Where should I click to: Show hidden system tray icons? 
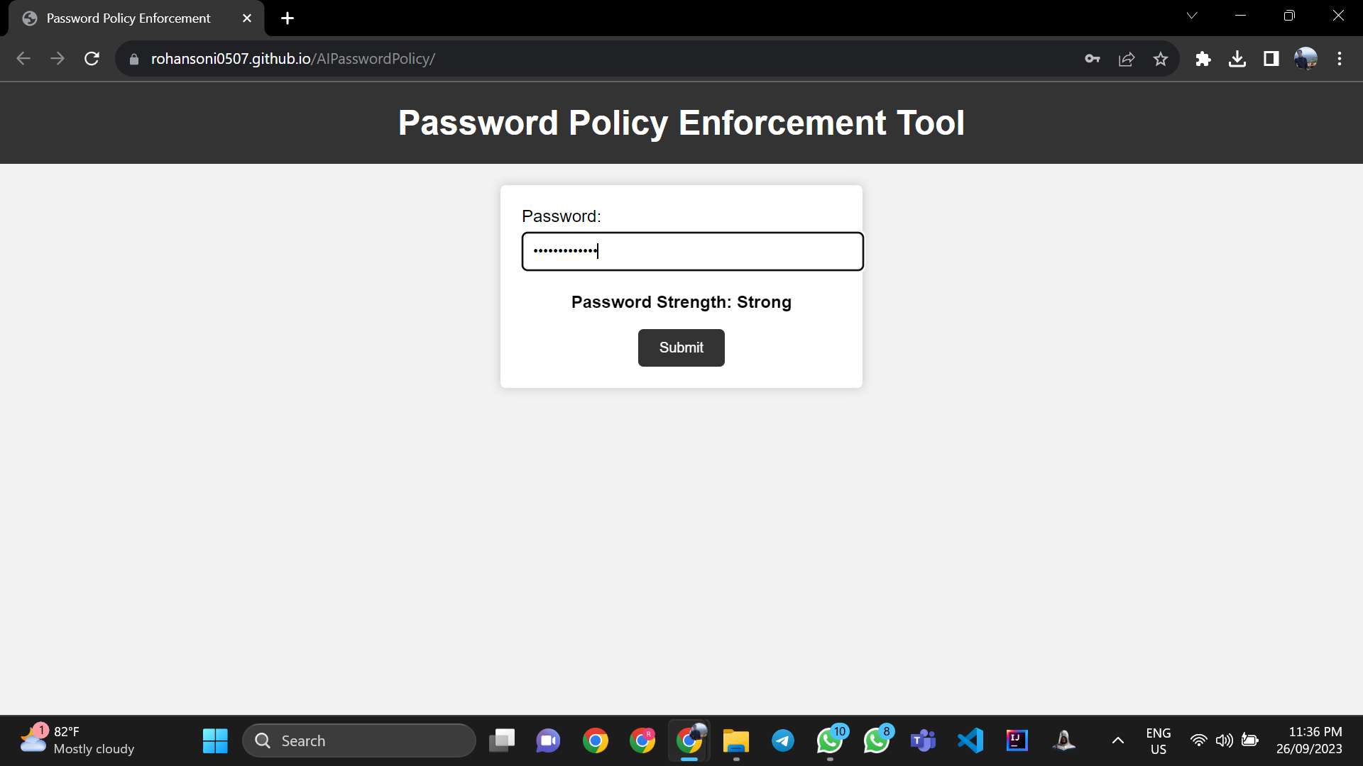pyautogui.click(x=1117, y=740)
